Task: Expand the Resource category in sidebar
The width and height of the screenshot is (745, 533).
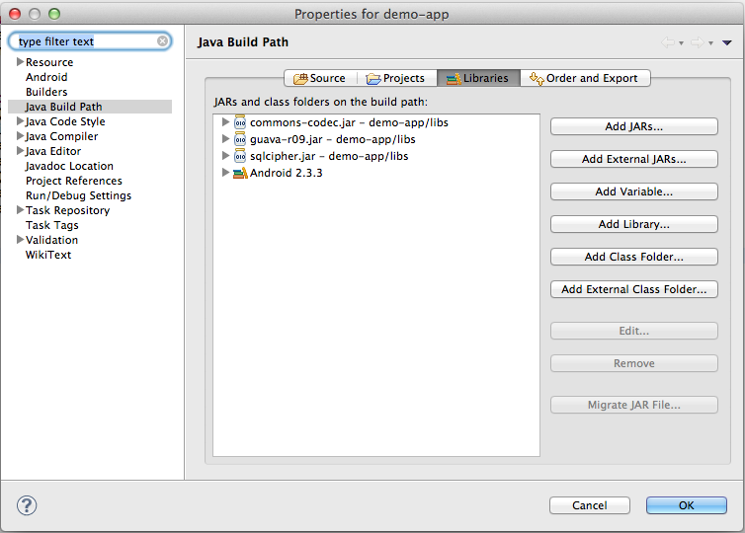Action: [x=20, y=62]
